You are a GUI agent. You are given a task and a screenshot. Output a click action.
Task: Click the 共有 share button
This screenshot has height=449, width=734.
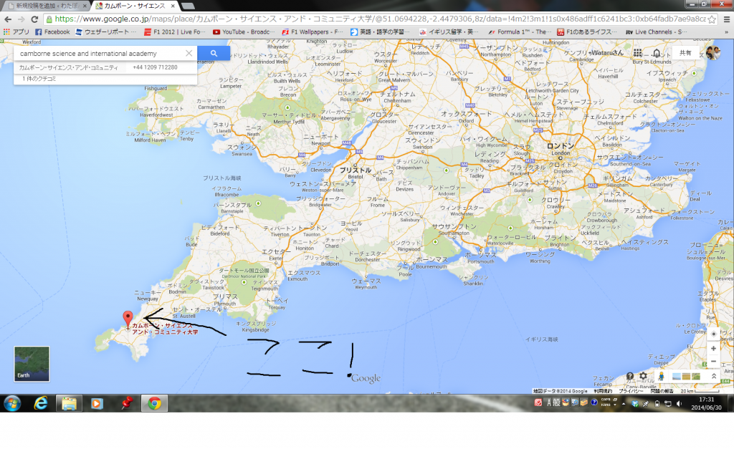[685, 53]
